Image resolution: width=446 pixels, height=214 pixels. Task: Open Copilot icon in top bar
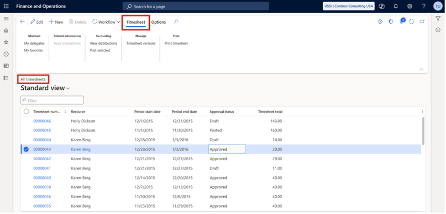click(x=382, y=6)
